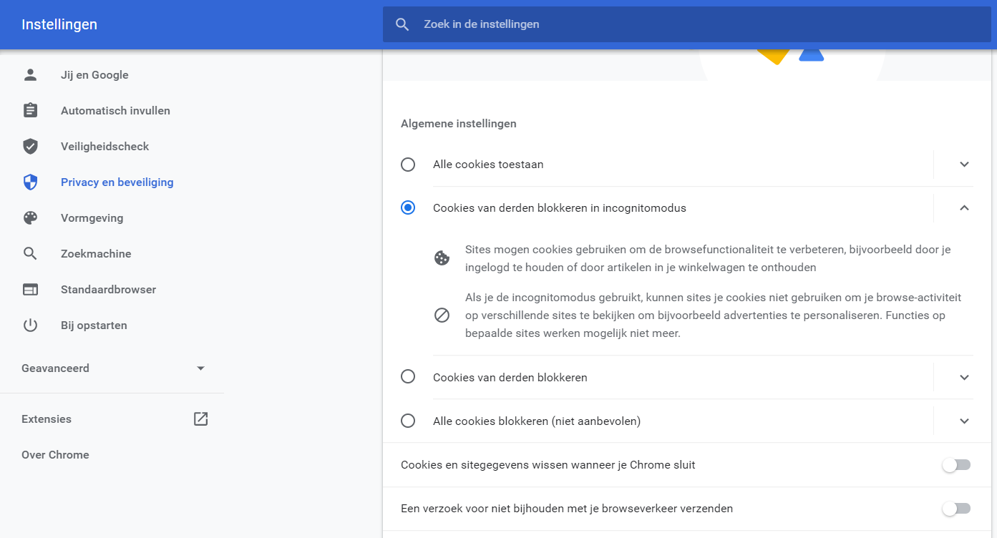Click the person icon beside Jij en Google

[x=30, y=74]
